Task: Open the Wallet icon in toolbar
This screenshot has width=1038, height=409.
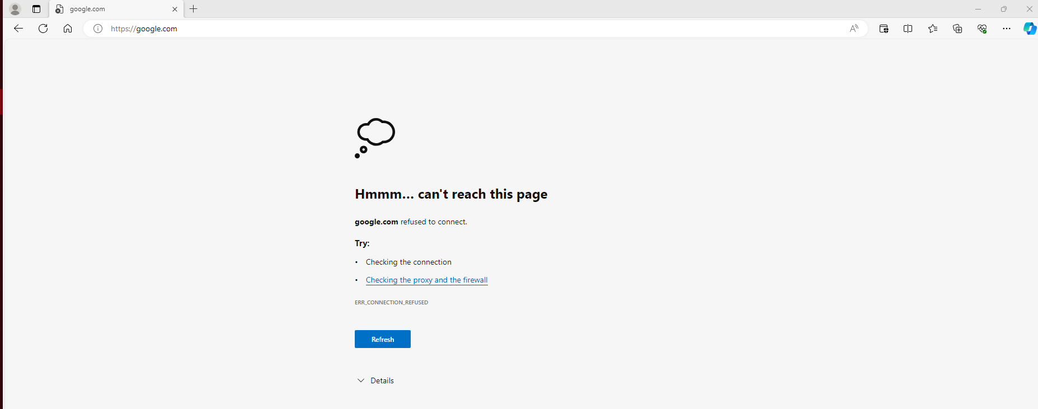Action: (x=884, y=29)
